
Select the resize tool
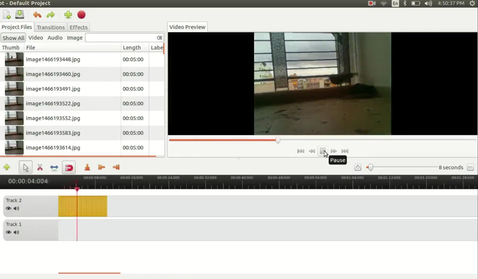(x=54, y=167)
